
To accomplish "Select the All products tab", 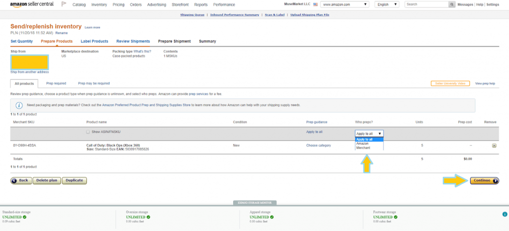I will click(x=24, y=83).
